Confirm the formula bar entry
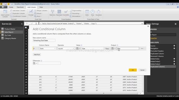Screen dimensions: 179x100 pos(32,23)
